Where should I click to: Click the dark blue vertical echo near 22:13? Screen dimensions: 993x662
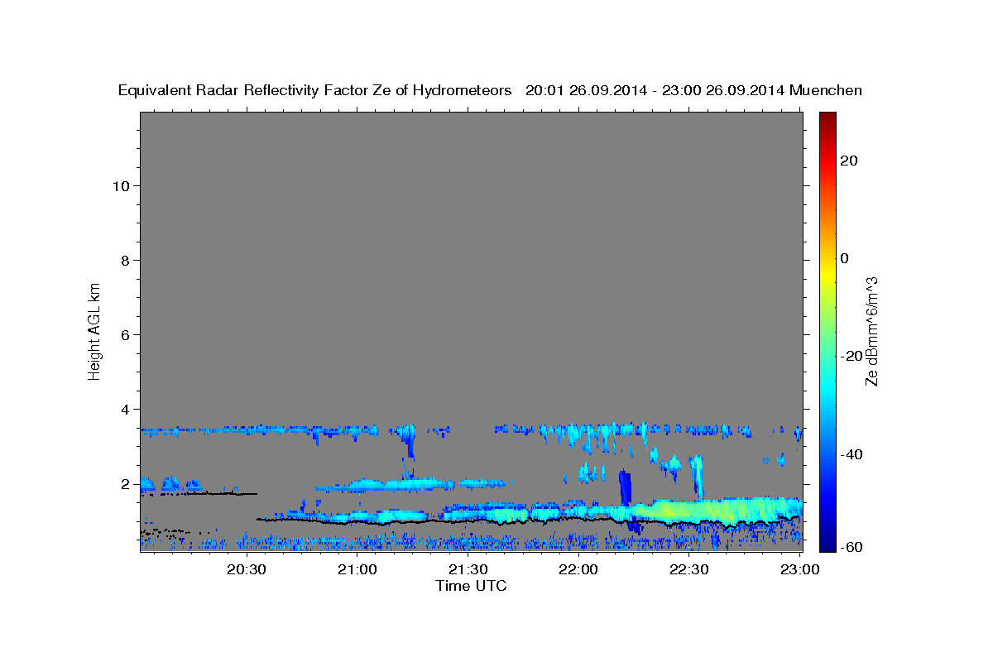(625, 488)
